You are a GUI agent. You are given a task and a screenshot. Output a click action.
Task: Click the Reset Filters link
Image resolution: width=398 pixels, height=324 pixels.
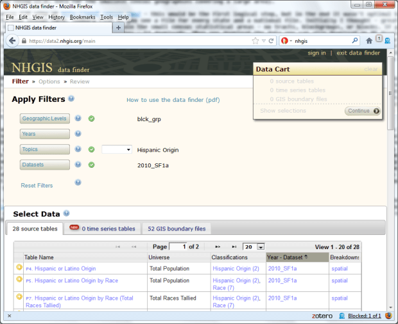point(37,186)
